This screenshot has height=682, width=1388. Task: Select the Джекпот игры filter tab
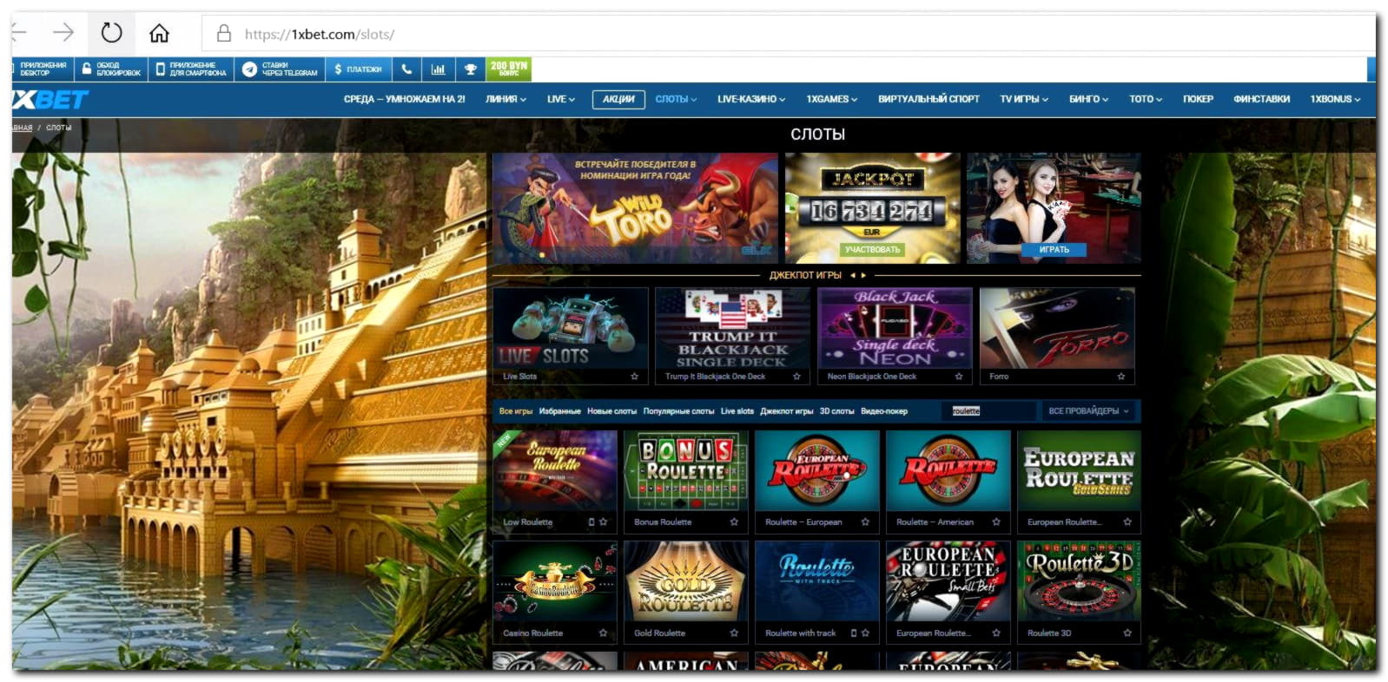click(787, 411)
